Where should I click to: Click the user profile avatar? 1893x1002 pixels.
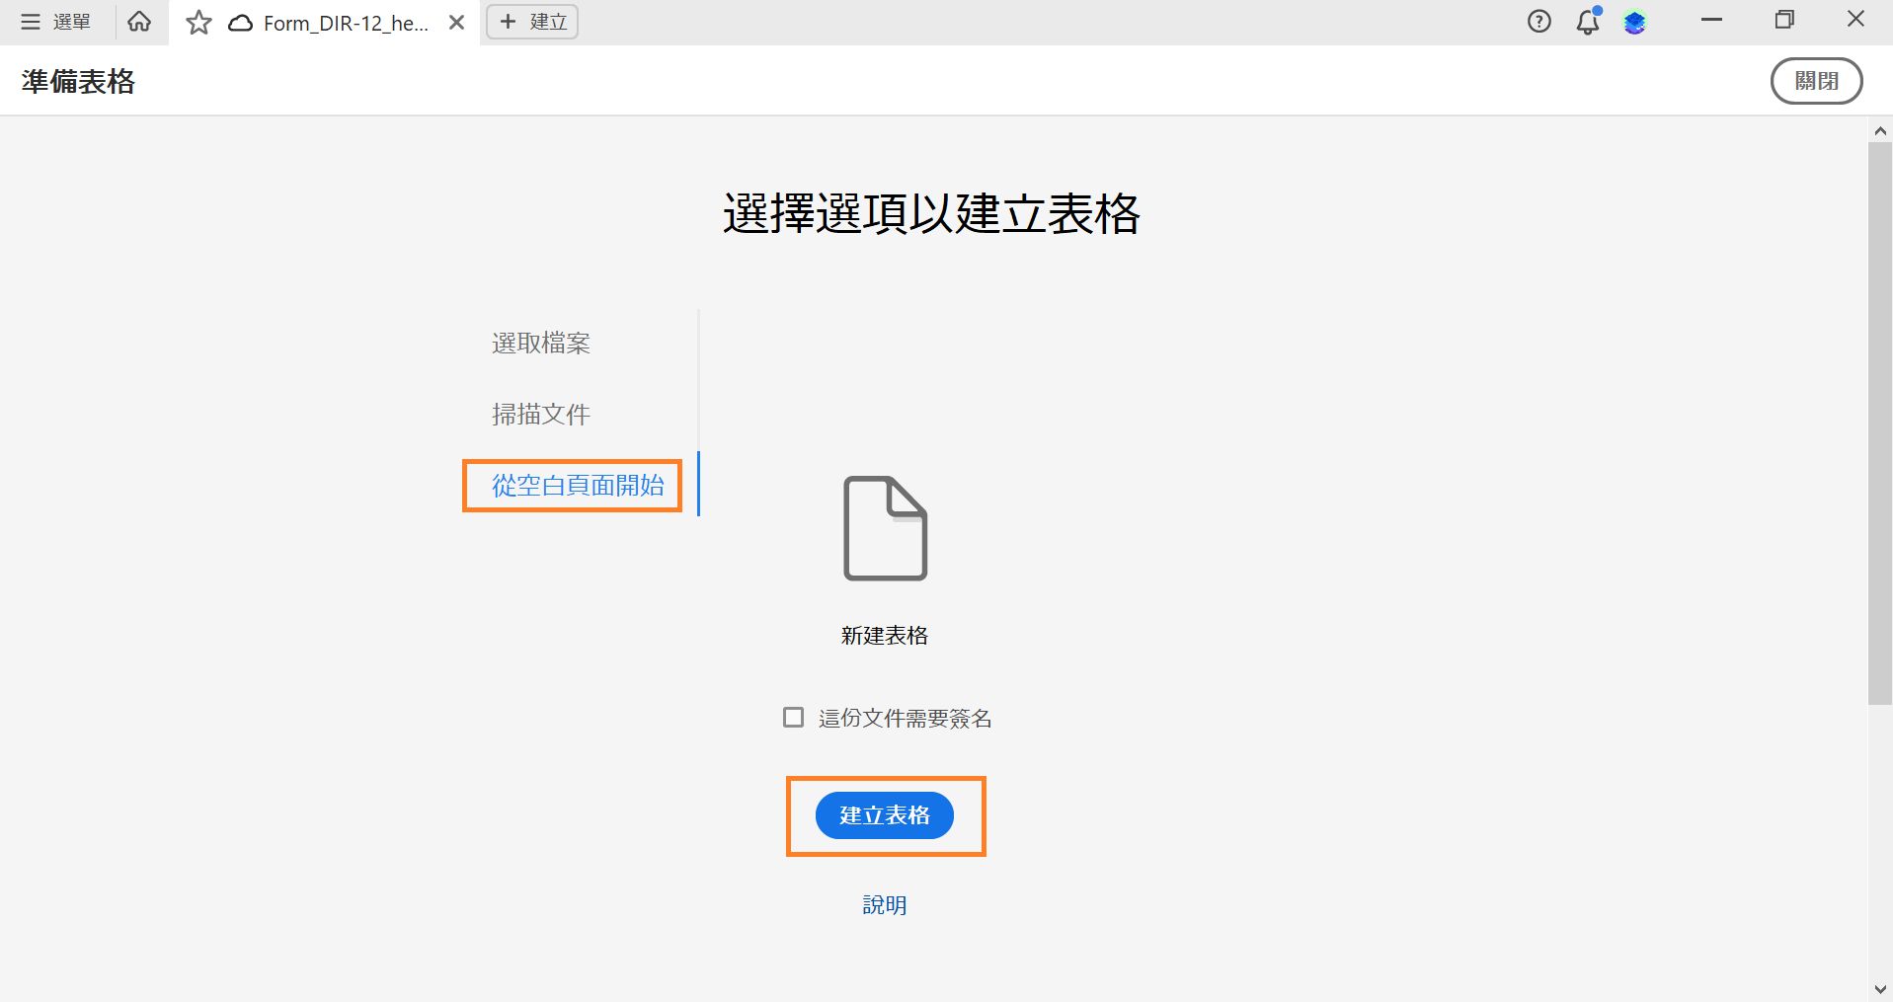coord(1635,21)
